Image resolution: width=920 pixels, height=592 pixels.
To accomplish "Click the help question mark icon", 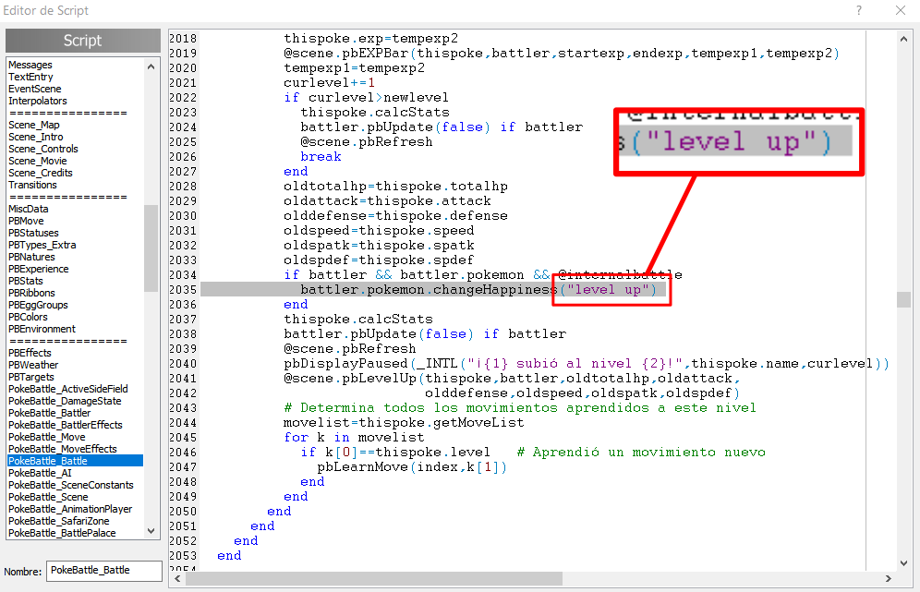I will point(859,11).
